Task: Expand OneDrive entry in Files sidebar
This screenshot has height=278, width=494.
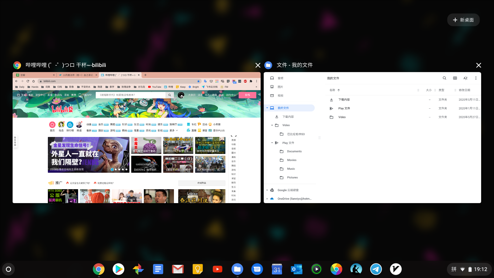Action: (267, 199)
